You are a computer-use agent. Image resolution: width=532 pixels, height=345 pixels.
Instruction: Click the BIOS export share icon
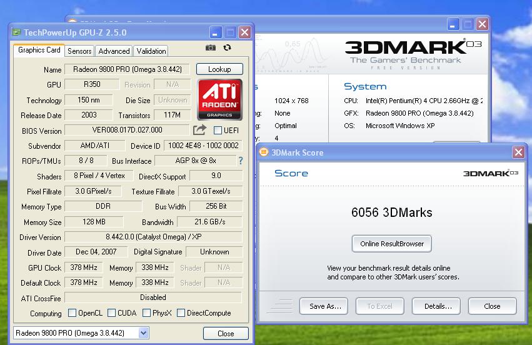[199, 130]
